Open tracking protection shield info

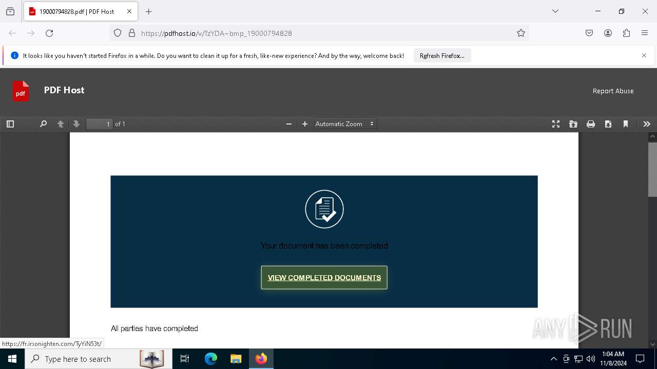point(118,33)
